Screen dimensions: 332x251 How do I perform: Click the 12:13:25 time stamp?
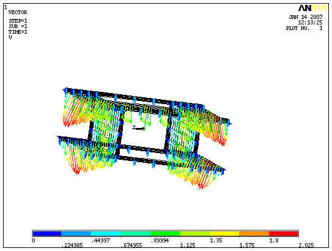point(310,23)
